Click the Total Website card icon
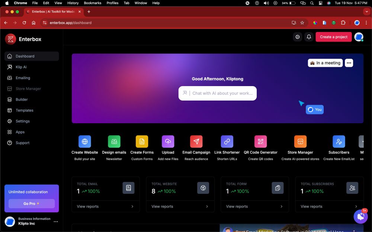Screen dimensions: 372x232 point(203,188)
